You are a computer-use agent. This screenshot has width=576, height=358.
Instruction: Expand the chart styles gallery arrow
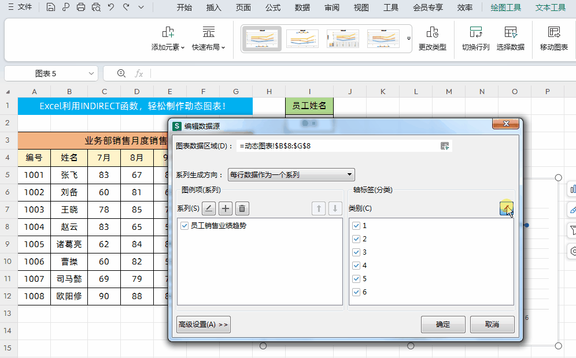click(x=408, y=38)
